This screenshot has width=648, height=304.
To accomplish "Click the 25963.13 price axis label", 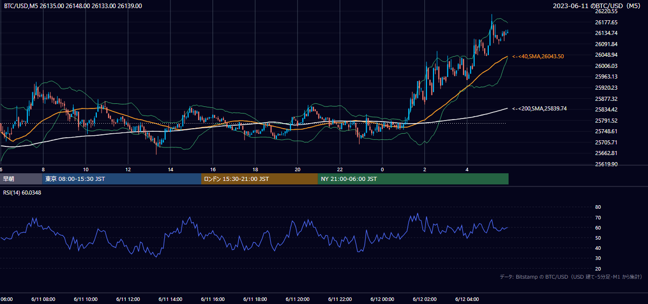I will tap(606, 77).
